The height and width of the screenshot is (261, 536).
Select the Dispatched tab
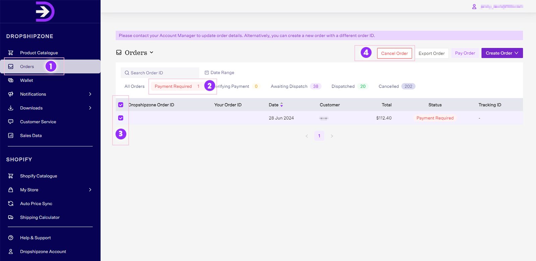coord(350,86)
